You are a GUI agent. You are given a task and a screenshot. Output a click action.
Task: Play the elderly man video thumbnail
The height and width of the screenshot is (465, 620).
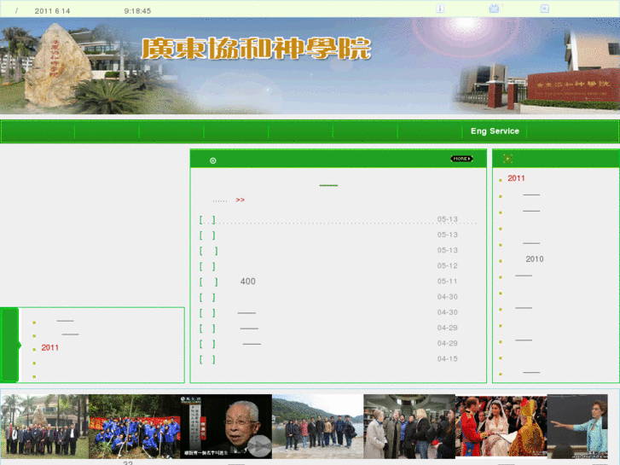[x=226, y=426]
